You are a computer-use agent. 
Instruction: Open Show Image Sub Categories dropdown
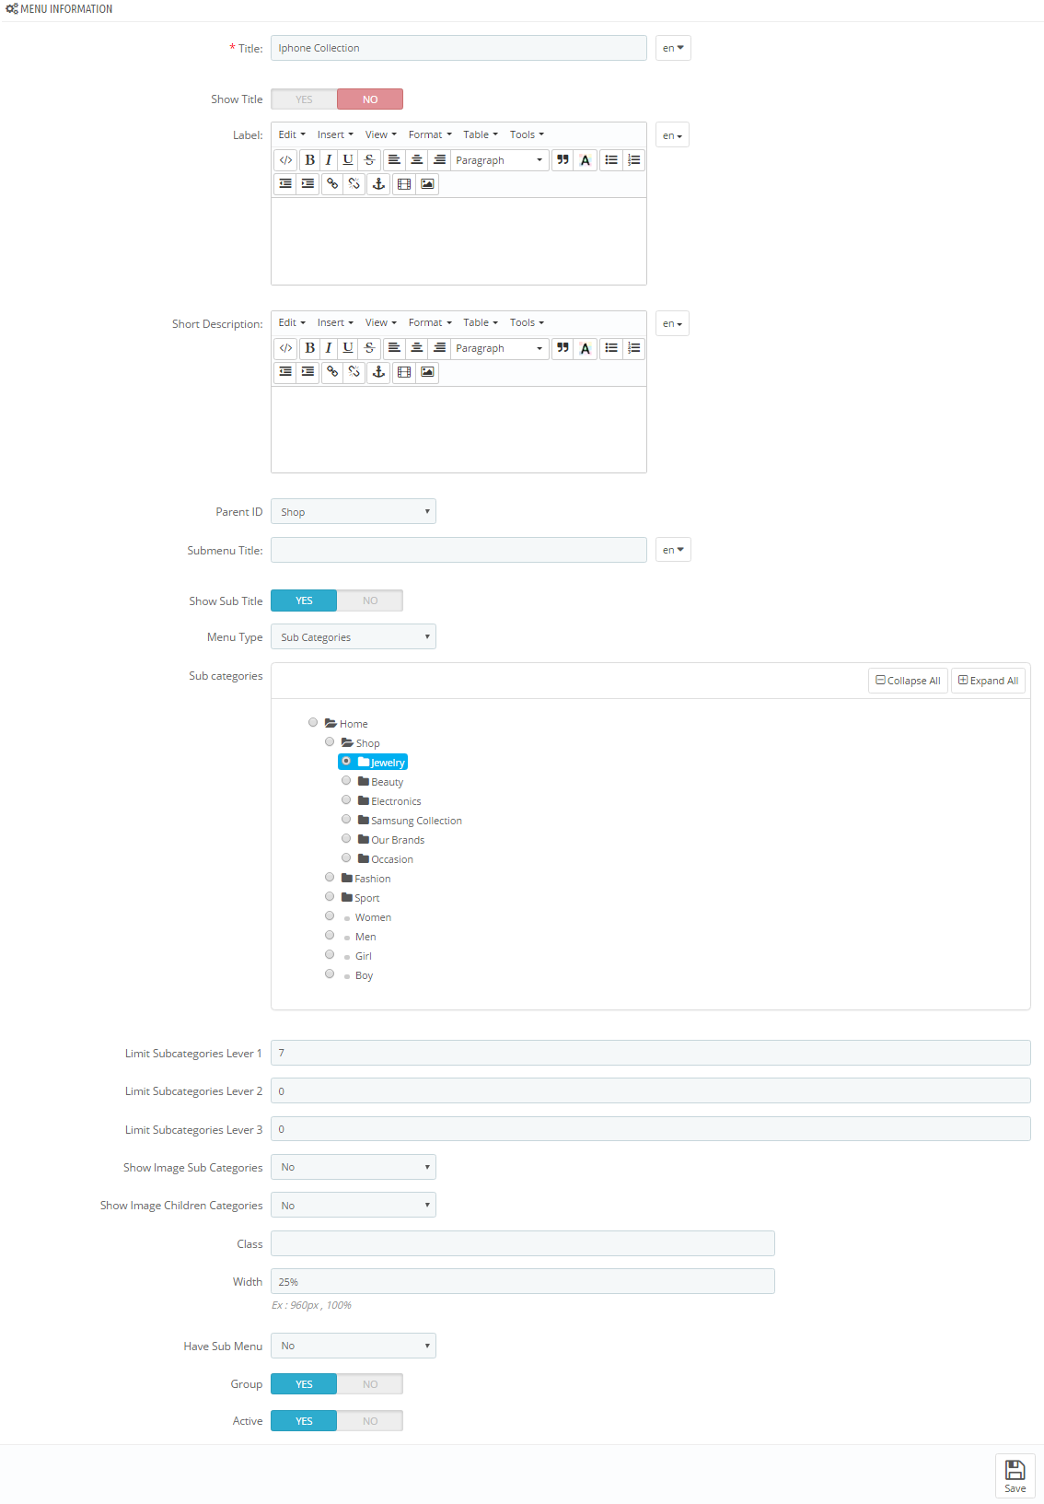pos(353,1167)
